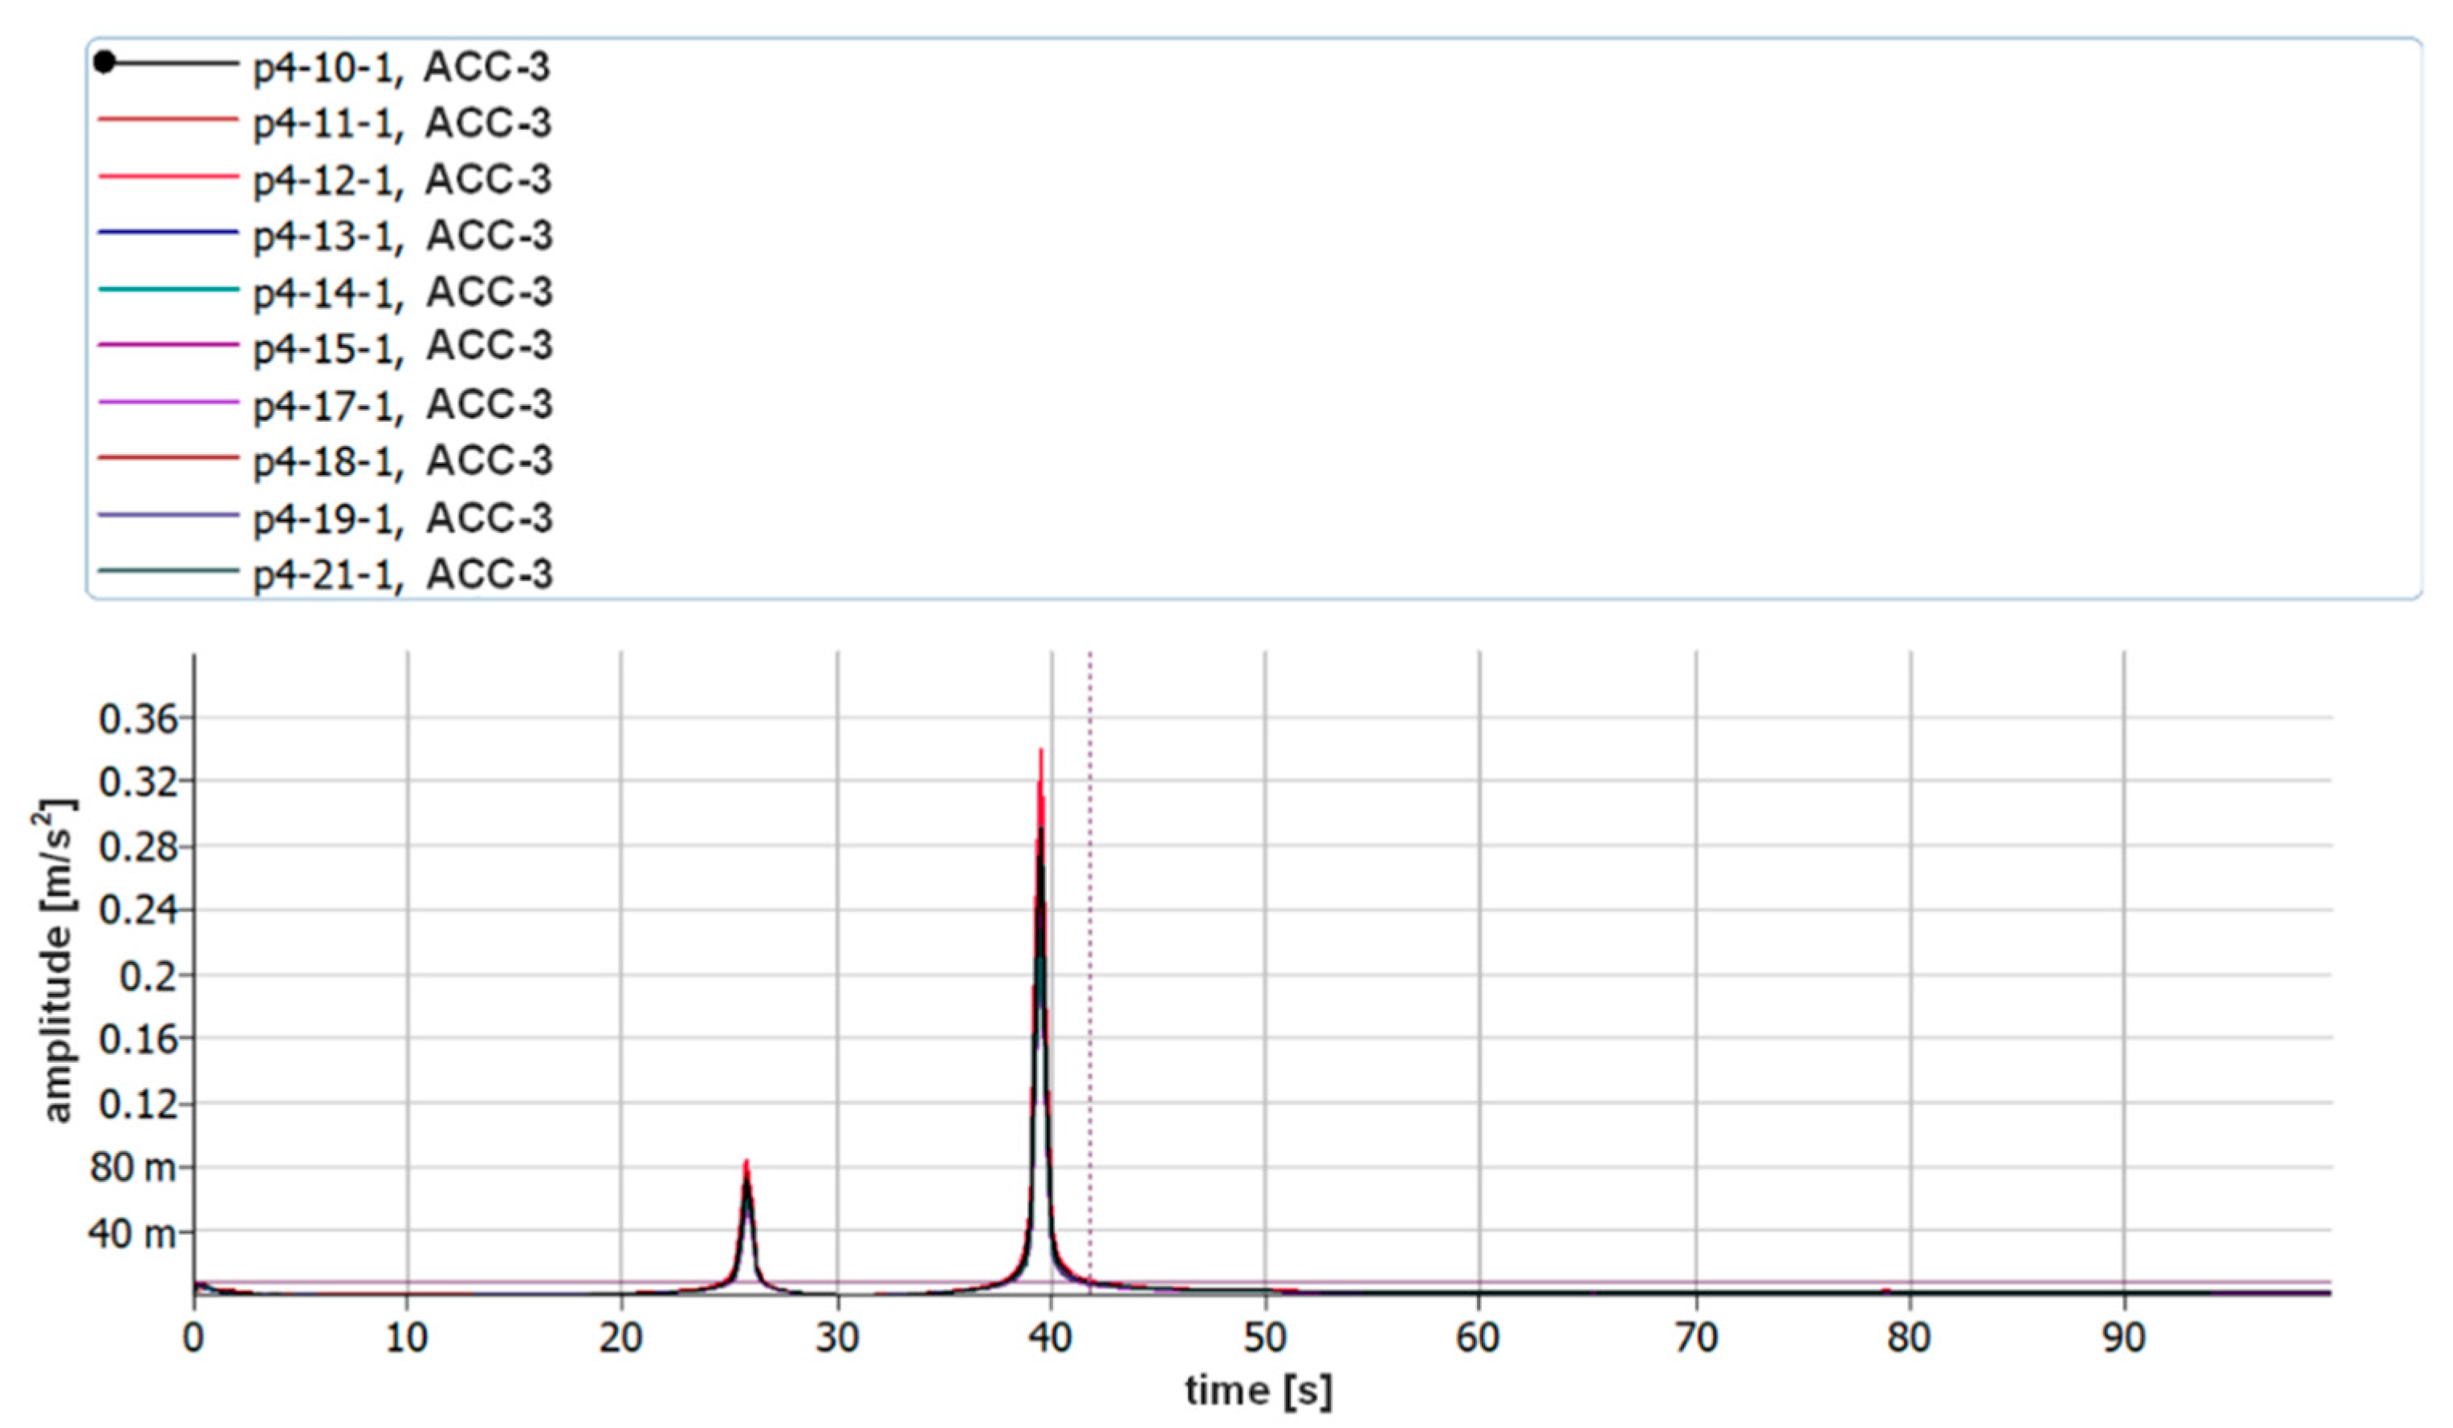Click the time [s] axis title
This screenshot has height=1428, width=2453.
tap(1258, 1391)
